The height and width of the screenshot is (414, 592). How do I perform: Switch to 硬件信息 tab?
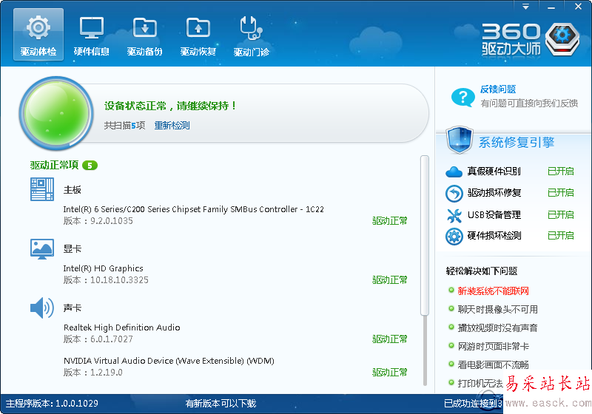coord(91,35)
